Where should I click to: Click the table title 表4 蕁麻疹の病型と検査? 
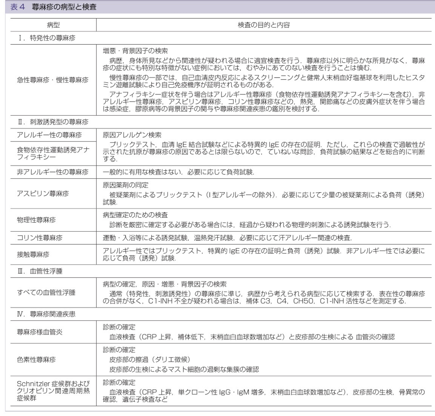[54, 7]
